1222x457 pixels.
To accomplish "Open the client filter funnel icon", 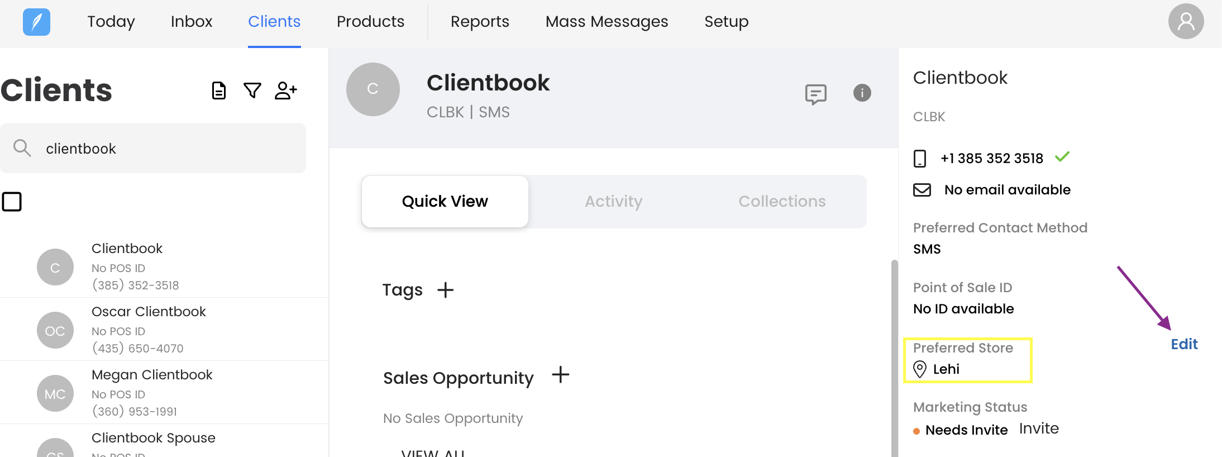I will pyautogui.click(x=252, y=91).
